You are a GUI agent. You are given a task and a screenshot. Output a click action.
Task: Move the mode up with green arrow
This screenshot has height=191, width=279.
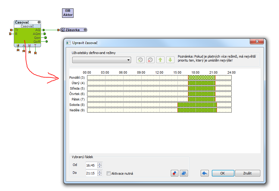[x=160, y=60]
